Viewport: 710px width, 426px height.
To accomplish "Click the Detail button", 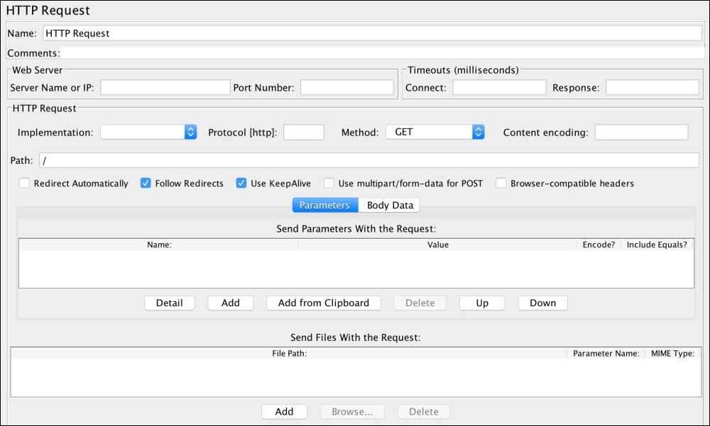I will (x=169, y=303).
